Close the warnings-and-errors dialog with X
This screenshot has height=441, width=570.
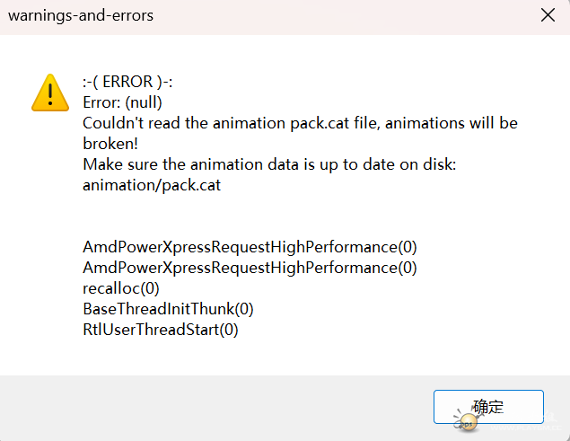548,15
